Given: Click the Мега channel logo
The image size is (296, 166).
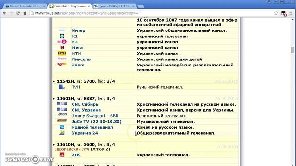Looking at the screenshot, I should 62,47.
